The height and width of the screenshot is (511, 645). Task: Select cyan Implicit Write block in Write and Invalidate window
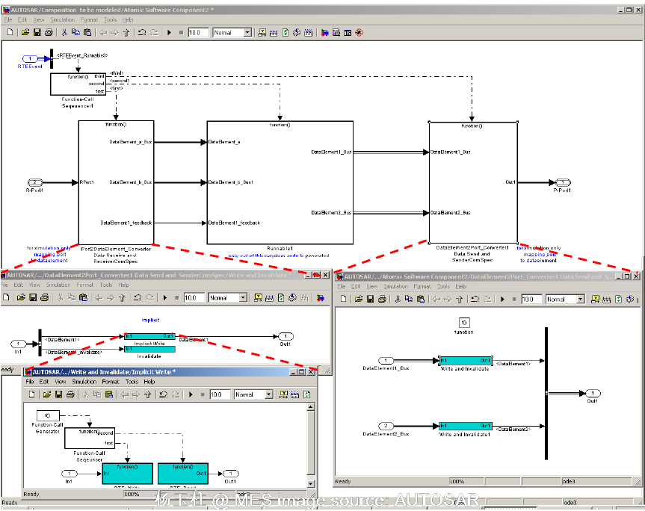(149, 336)
